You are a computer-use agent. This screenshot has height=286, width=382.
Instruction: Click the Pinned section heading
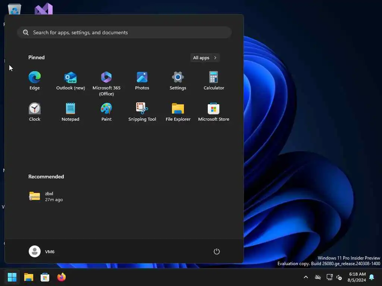36,57
